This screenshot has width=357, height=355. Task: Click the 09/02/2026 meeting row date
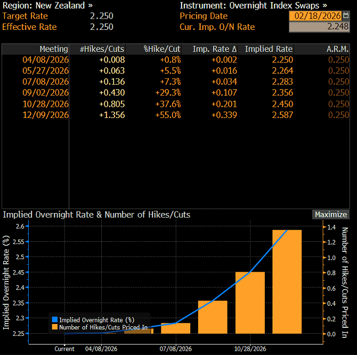pos(45,93)
